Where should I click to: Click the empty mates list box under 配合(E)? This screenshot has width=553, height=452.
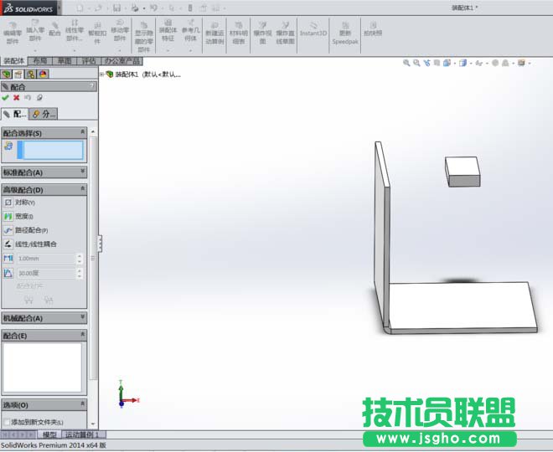[43, 367]
